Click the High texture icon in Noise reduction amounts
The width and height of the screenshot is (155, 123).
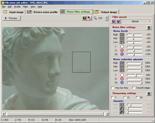(x=122, y=63)
